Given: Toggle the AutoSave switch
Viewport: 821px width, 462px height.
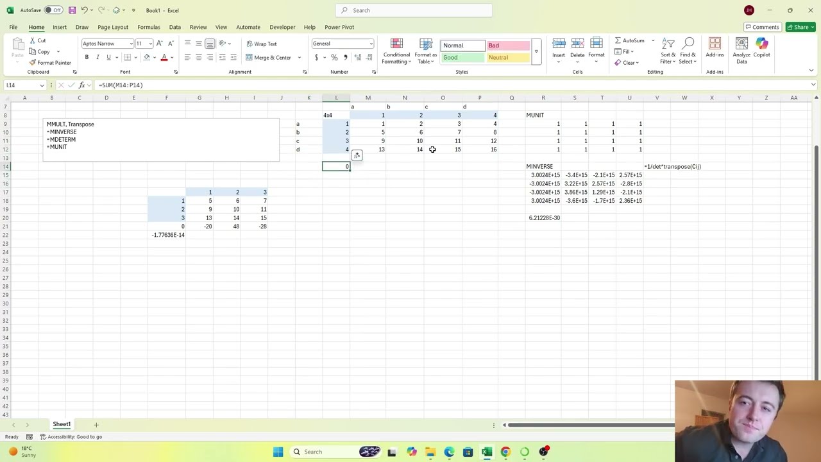Looking at the screenshot, I should [x=53, y=10].
